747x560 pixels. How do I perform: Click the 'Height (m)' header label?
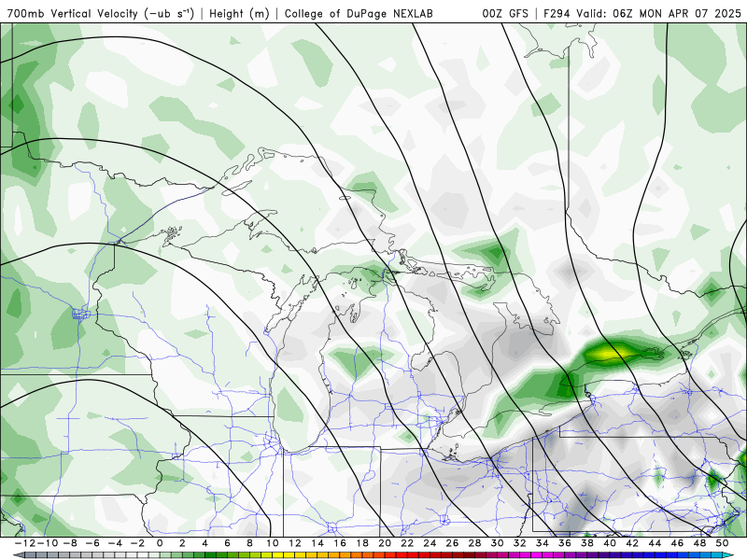pos(239,13)
